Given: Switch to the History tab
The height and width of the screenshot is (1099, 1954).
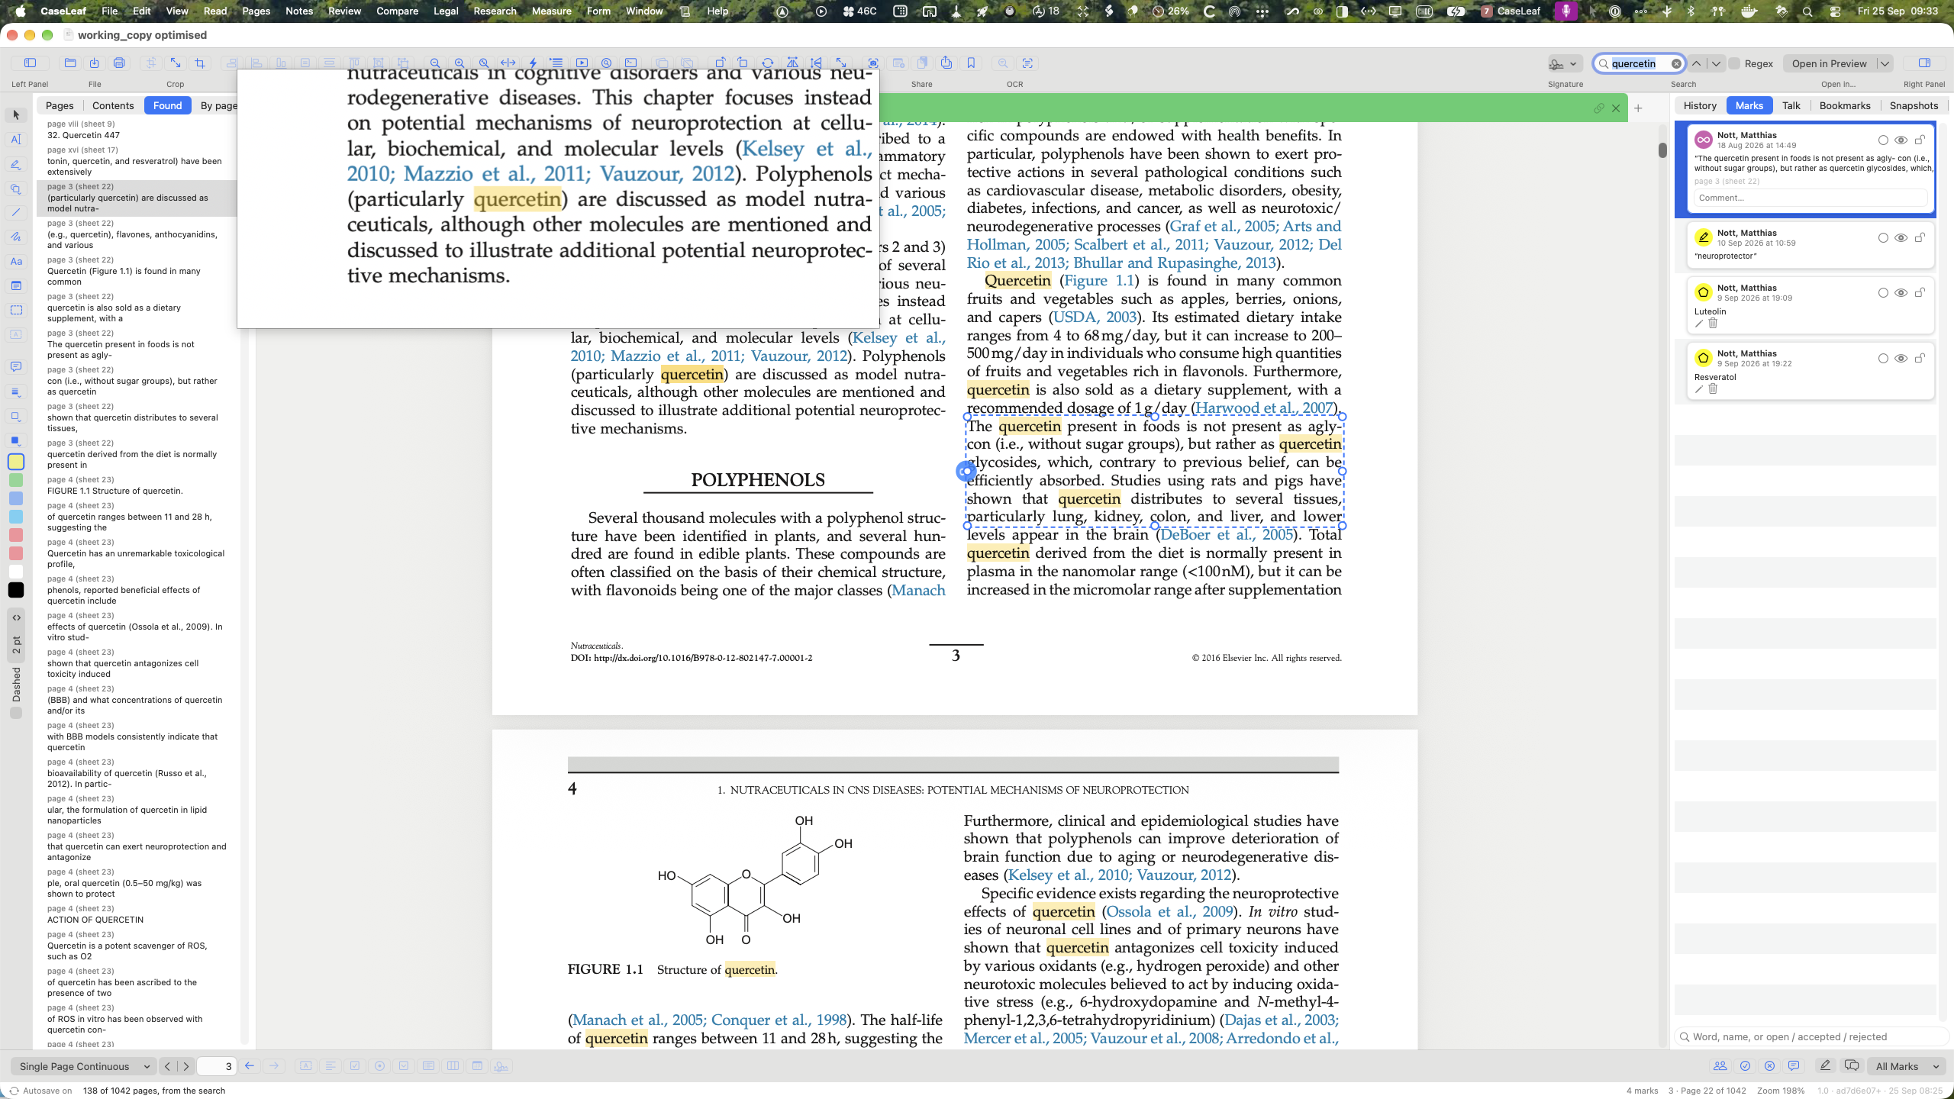Looking at the screenshot, I should [1700, 106].
